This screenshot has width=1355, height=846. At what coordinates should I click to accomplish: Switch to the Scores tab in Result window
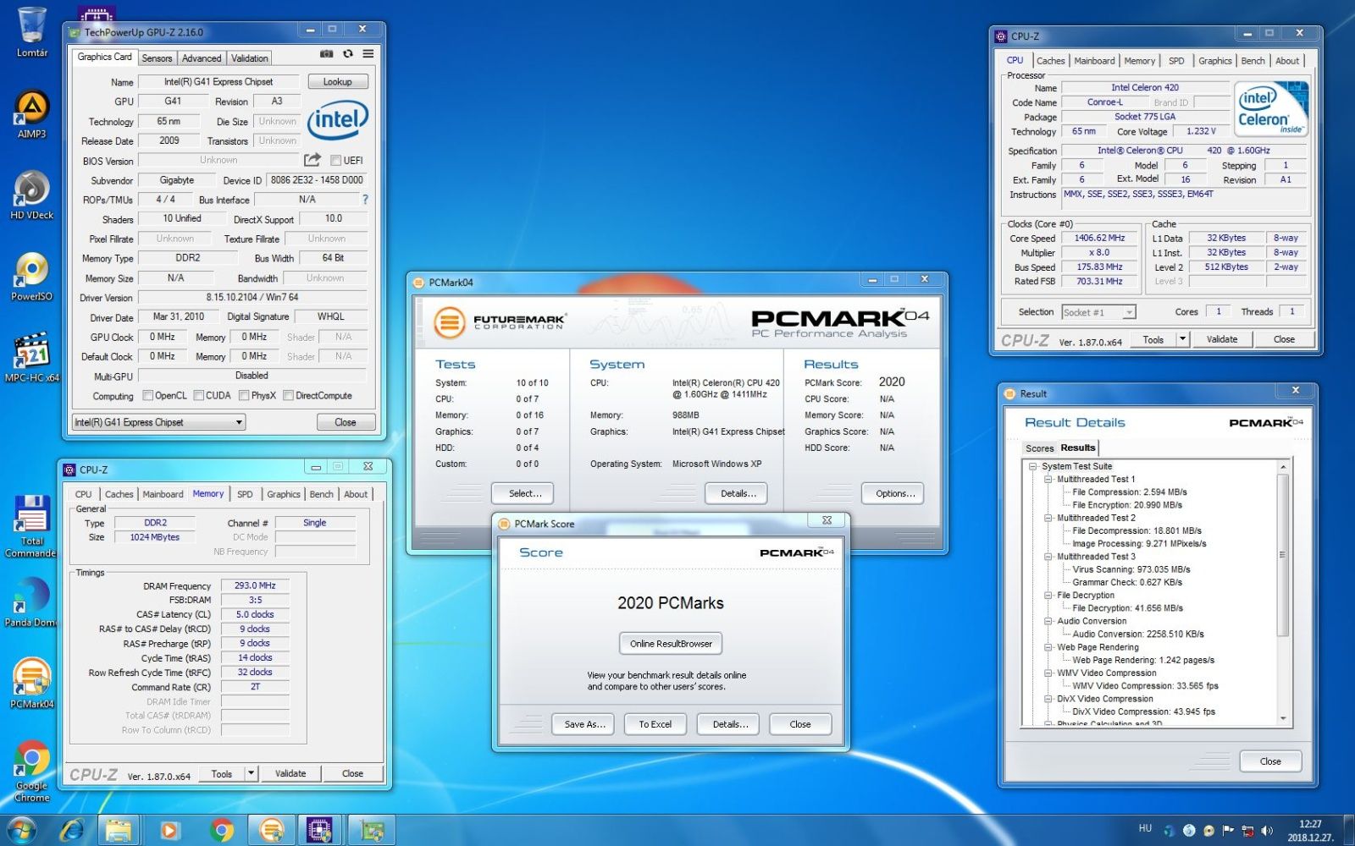(1039, 448)
